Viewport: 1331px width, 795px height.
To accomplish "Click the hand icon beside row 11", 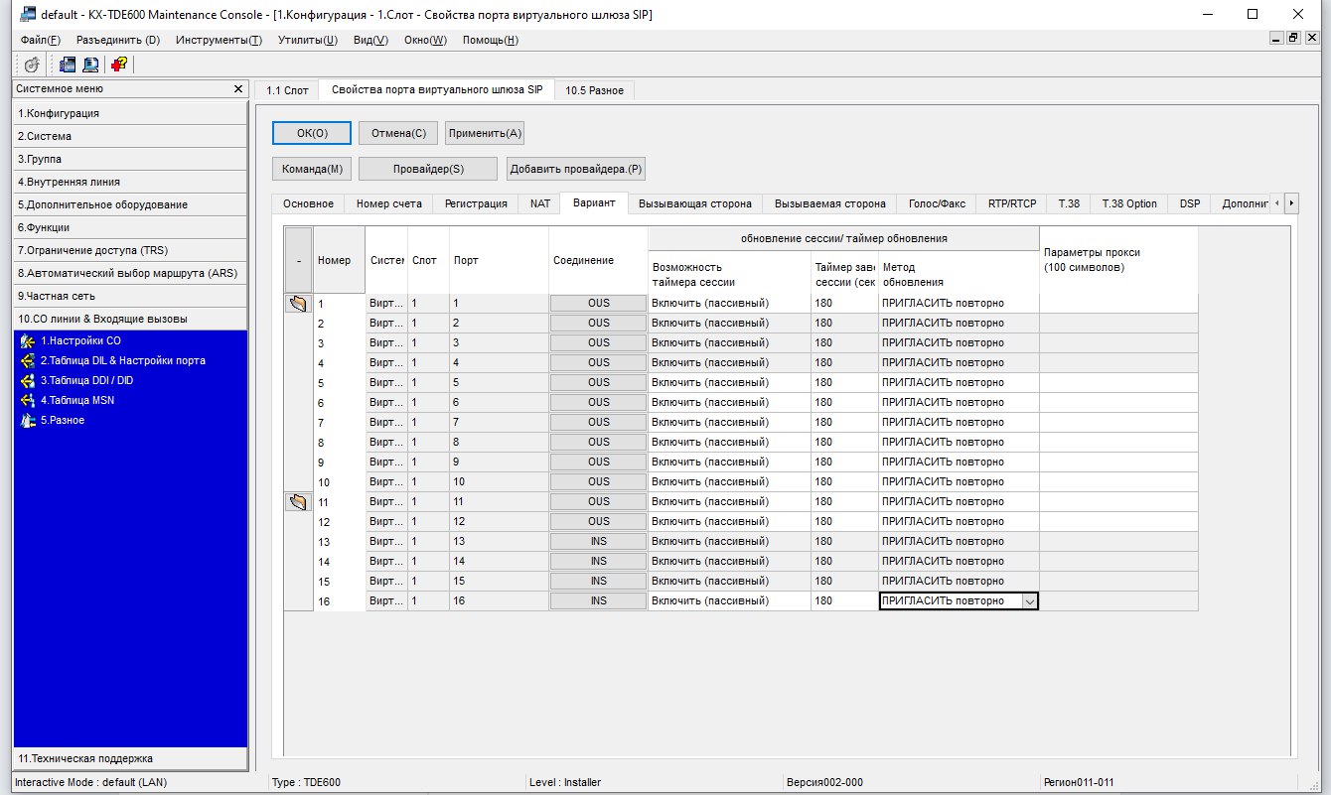I will pos(298,501).
